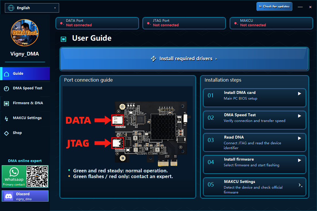Click the lightning icon beside MAKCU Settings
317x211 pixels.
tap(7, 119)
